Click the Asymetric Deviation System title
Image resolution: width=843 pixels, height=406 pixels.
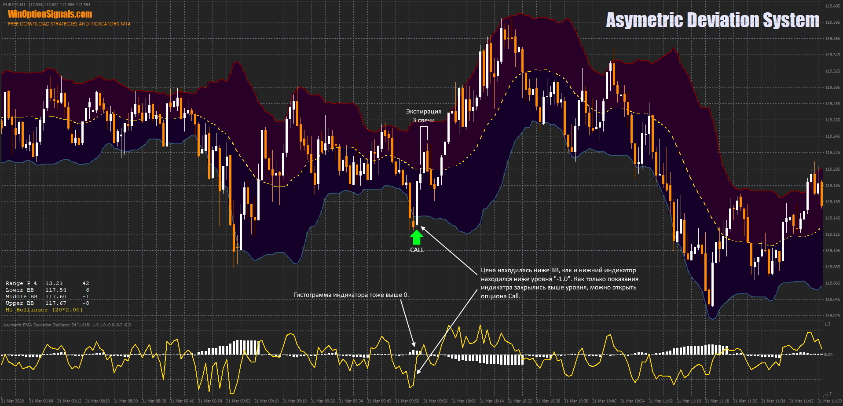click(x=712, y=20)
